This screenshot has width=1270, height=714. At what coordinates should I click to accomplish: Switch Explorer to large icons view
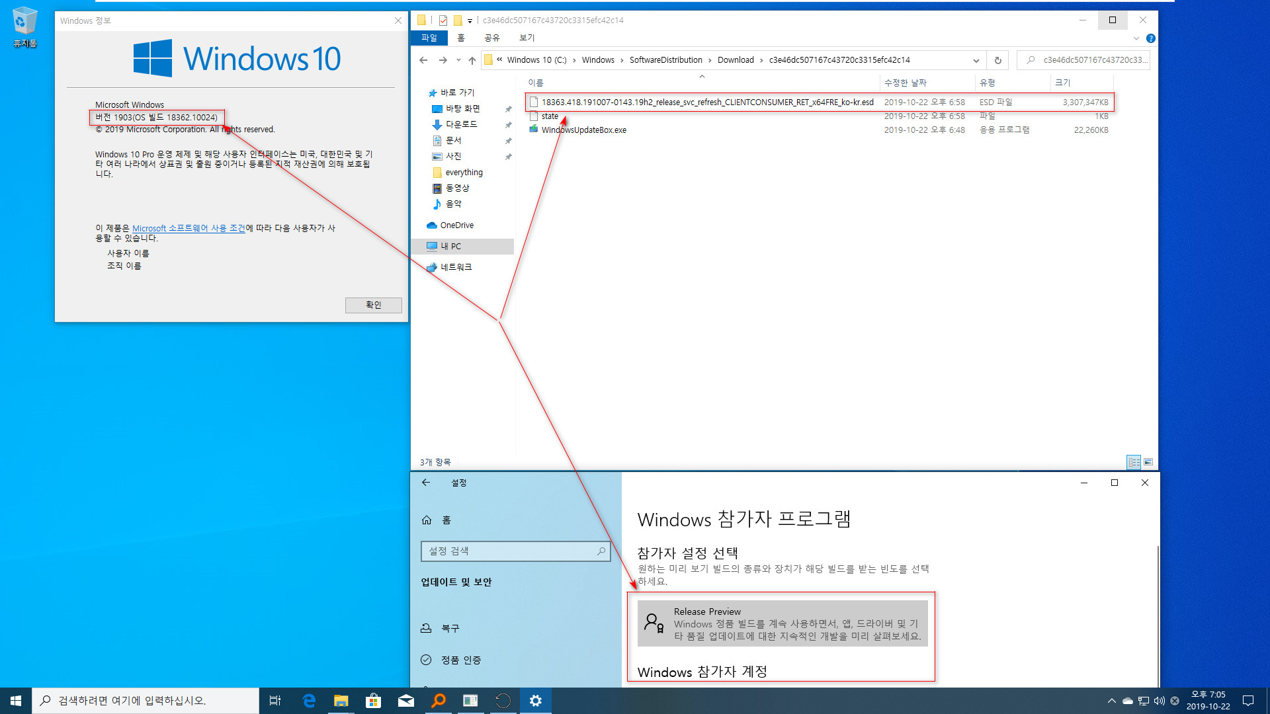1148,462
